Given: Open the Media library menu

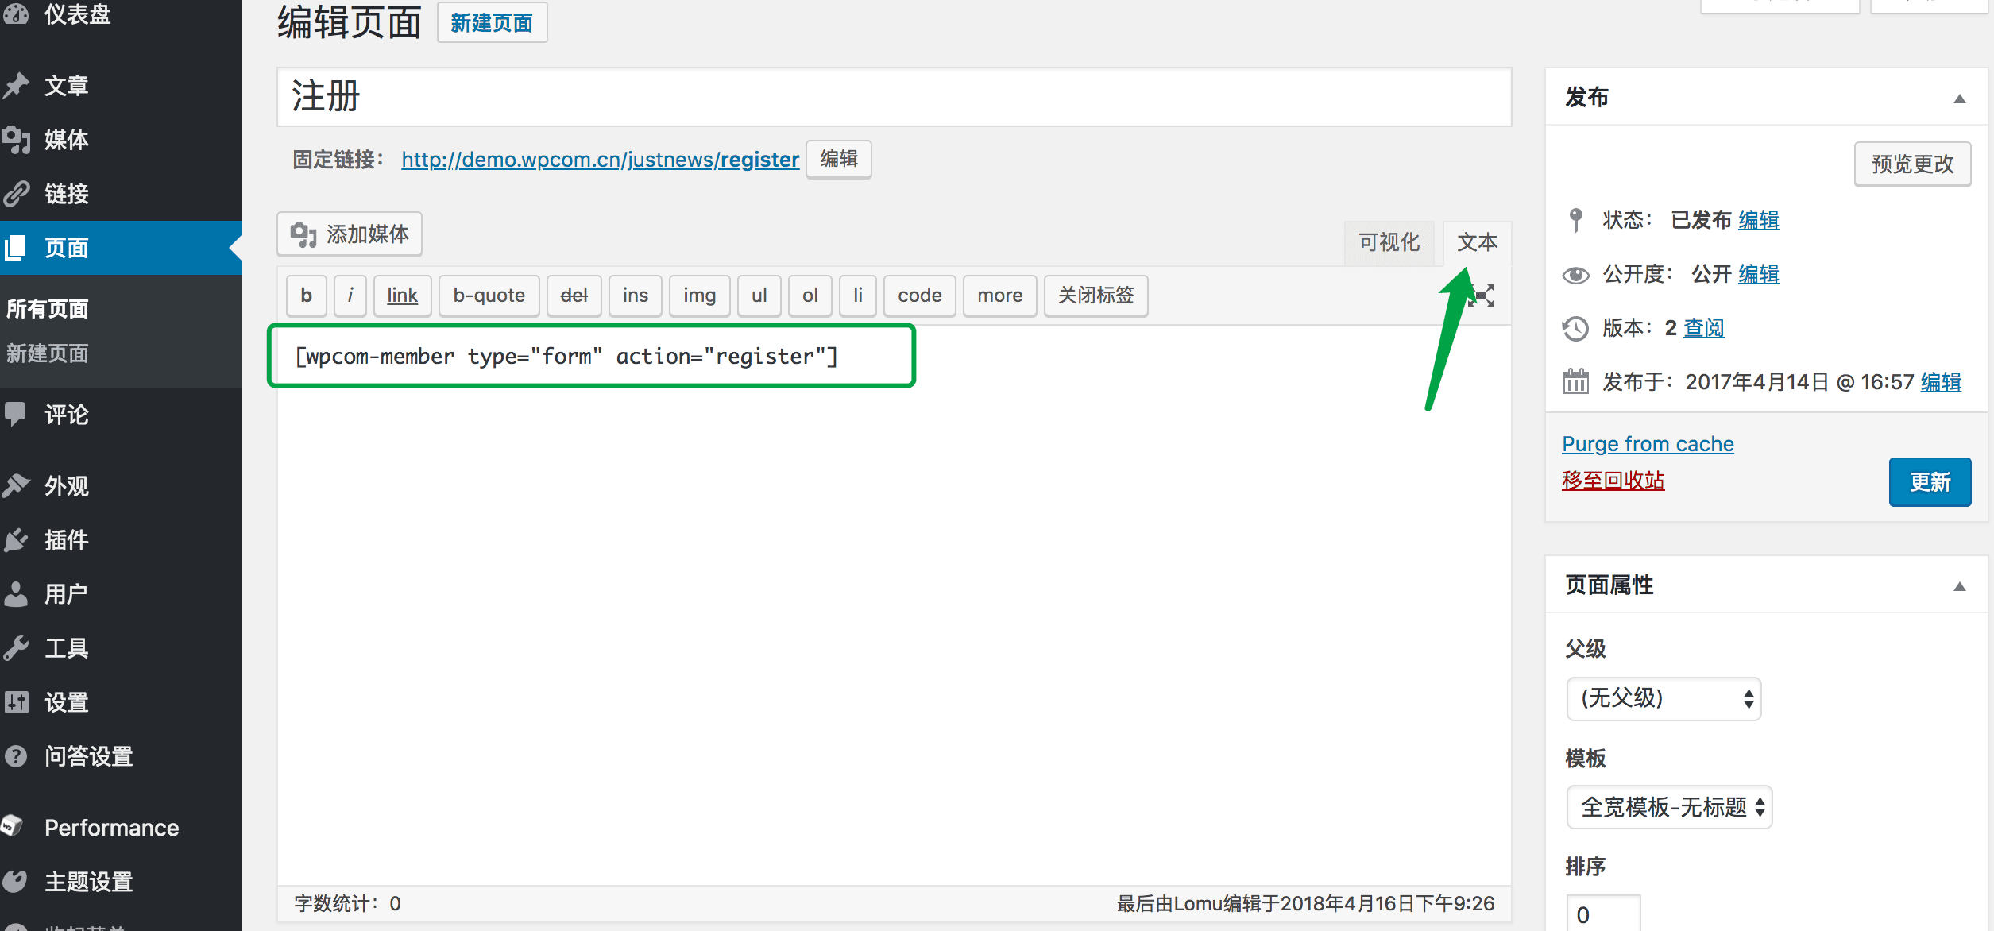Looking at the screenshot, I should (66, 140).
